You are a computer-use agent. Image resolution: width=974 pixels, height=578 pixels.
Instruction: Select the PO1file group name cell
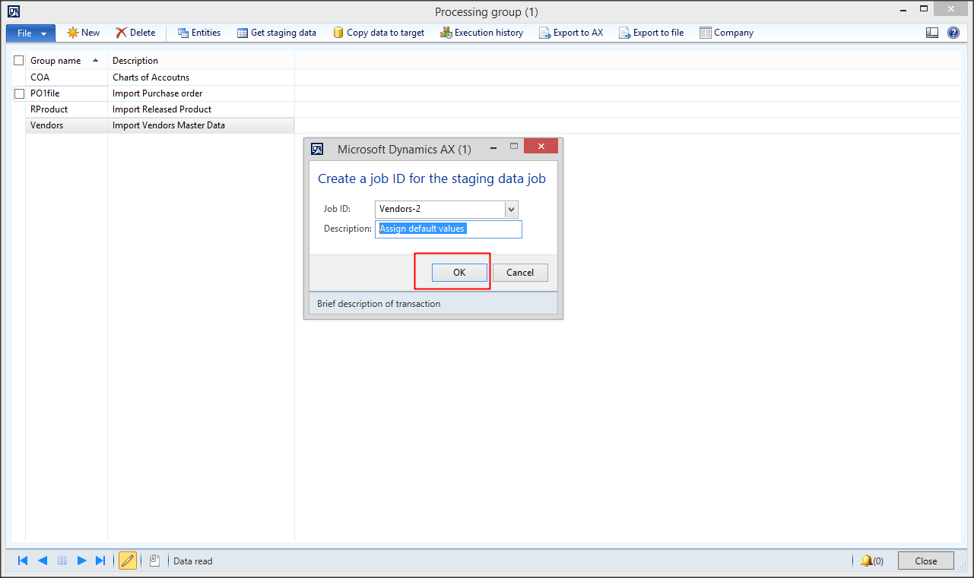coord(67,93)
